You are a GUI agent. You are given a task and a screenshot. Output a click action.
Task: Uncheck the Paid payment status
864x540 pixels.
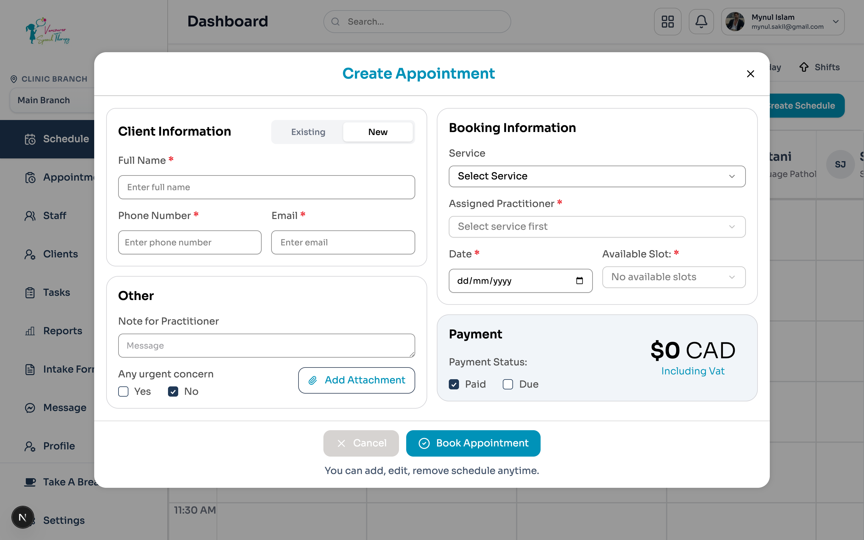[x=454, y=385]
